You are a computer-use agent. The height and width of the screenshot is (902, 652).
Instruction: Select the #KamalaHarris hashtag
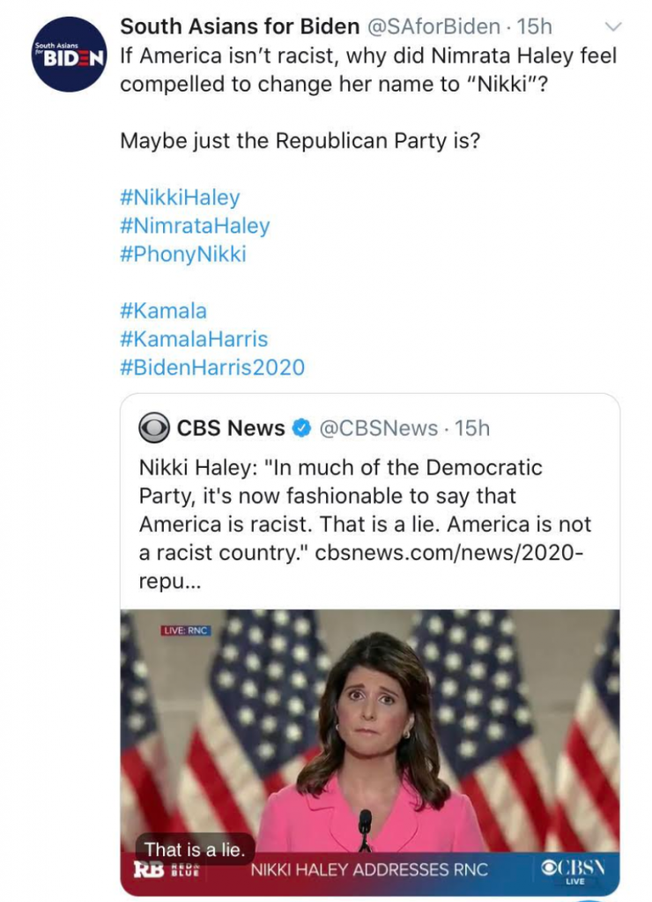click(x=194, y=339)
